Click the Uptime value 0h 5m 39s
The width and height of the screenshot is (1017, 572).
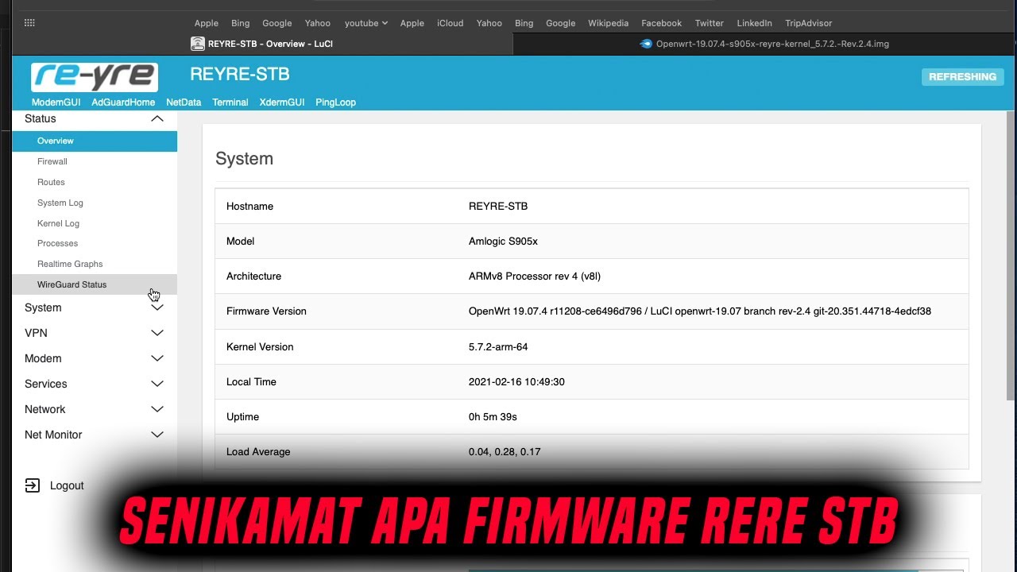[493, 417]
